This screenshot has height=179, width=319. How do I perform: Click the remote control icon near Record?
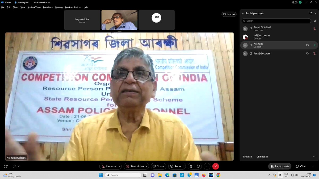(x=191, y=166)
